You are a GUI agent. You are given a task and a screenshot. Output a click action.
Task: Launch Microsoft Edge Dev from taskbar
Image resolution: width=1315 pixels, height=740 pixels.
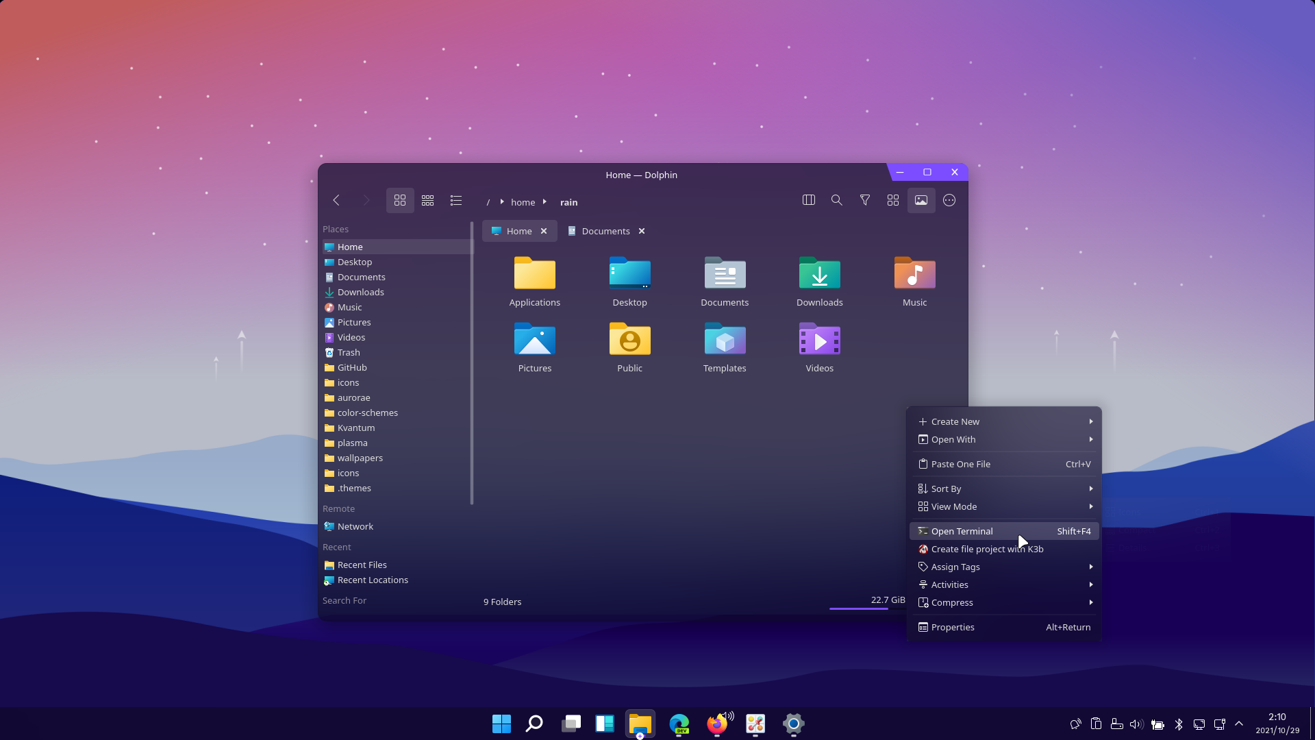679,724
